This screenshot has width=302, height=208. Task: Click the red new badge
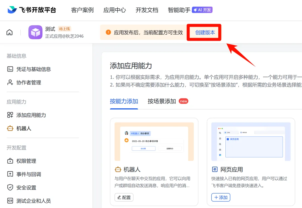183,101
